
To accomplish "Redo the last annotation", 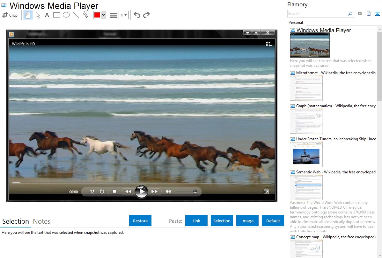I will [146, 15].
